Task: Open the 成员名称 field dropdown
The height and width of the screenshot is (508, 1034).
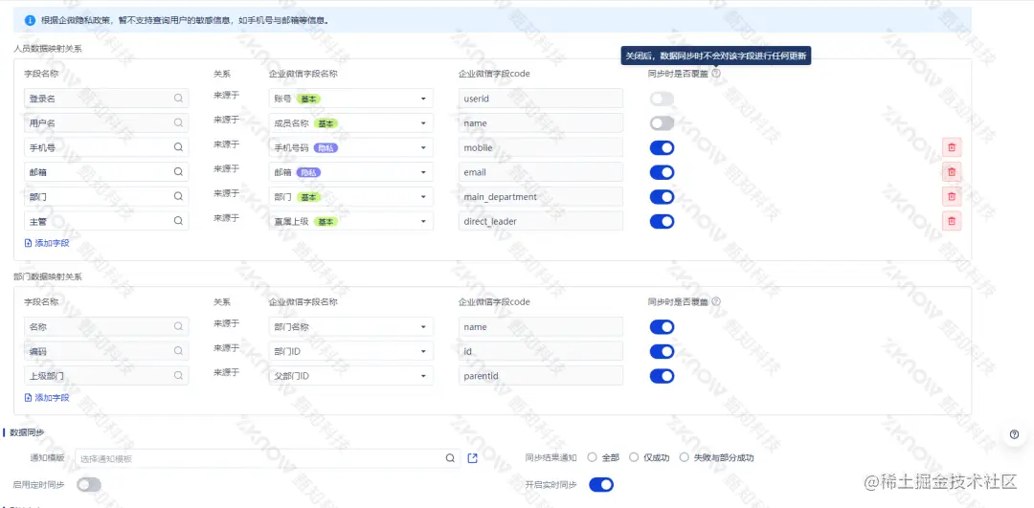Action: tap(351, 122)
